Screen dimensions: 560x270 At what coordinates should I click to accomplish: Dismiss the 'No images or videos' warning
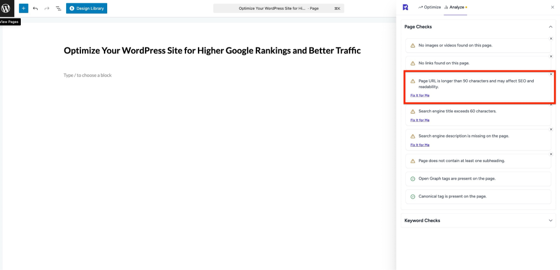coord(551,39)
